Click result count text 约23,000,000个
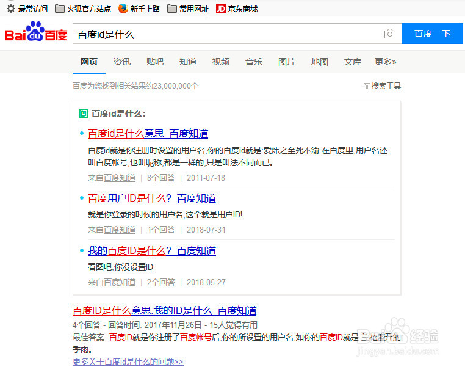 [x=176, y=86]
